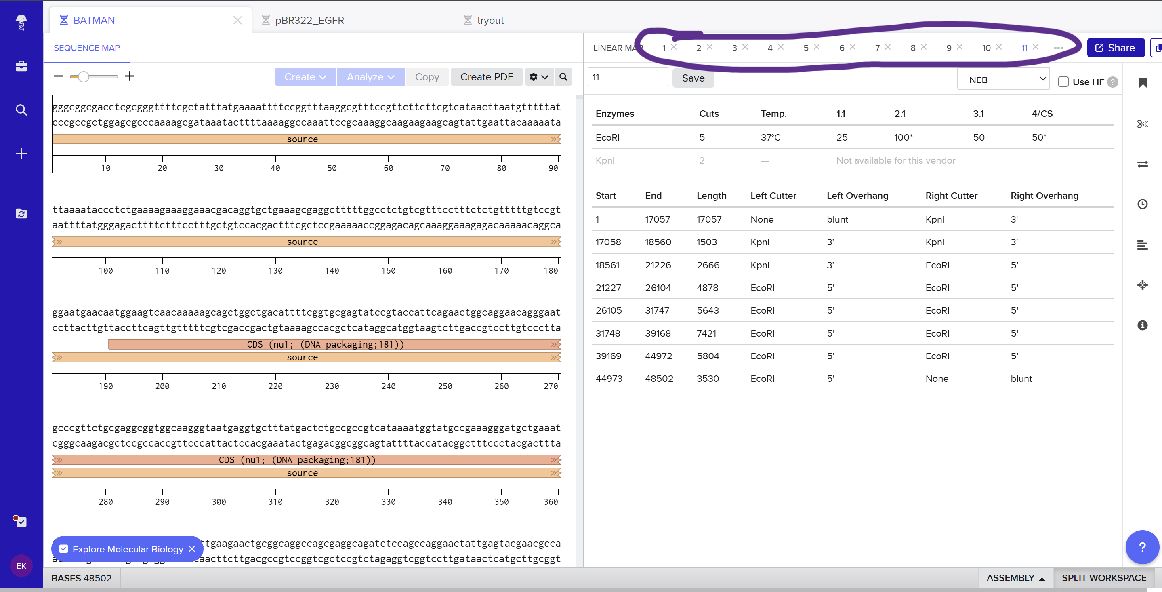Click the plus zoom-in icon
Viewport: 1162px width, 592px height.
pyautogui.click(x=130, y=76)
